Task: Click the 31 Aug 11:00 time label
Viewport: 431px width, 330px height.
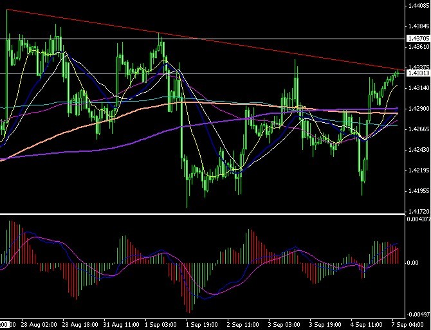Action: point(121,324)
